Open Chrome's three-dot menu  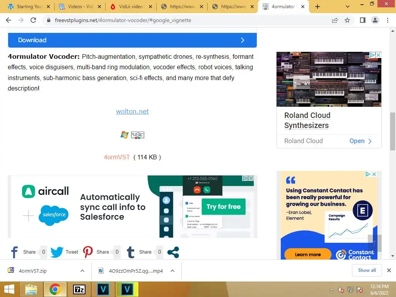(x=387, y=20)
